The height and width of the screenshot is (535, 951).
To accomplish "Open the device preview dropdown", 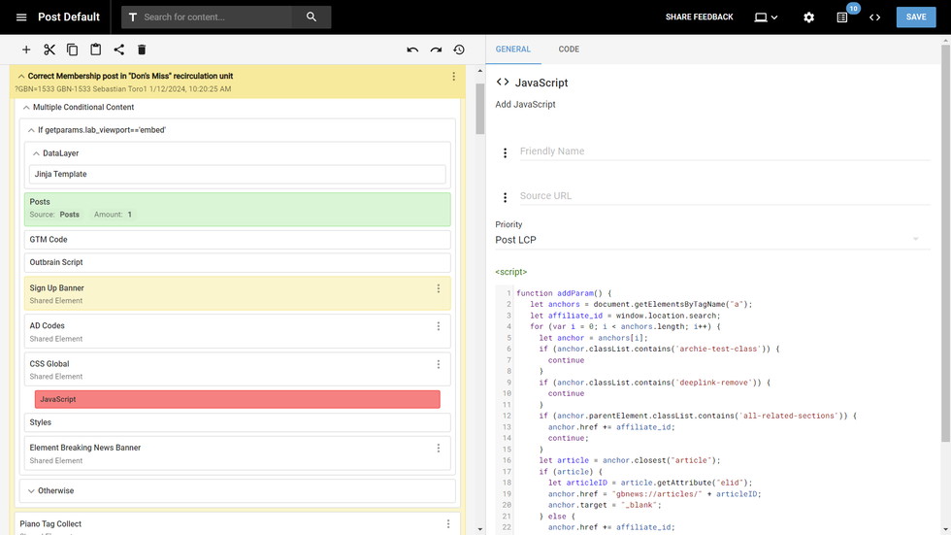I will [767, 17].
